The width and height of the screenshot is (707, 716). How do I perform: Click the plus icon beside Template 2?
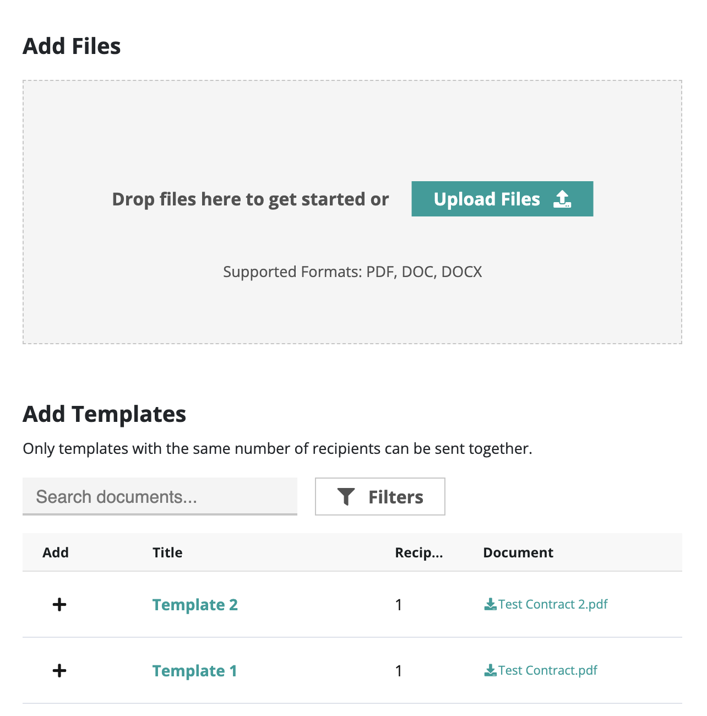(x=59, y=604)
